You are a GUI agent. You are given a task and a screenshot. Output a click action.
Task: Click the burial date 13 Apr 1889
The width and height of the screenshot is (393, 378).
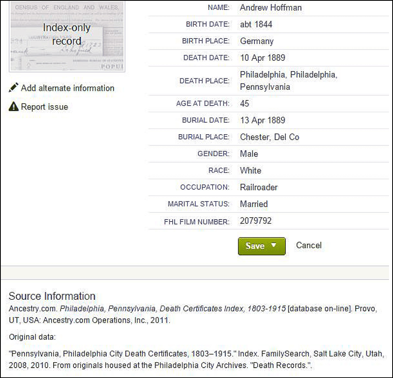pyautogui.click(x=262, y=120)
